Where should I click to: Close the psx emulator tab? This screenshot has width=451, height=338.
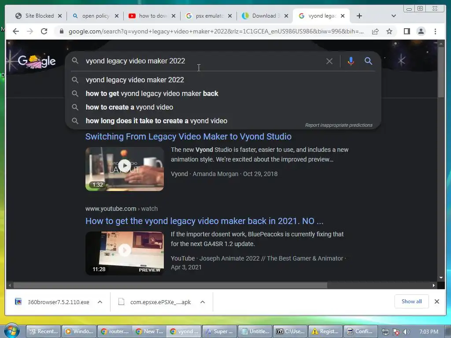coord(230,16)
